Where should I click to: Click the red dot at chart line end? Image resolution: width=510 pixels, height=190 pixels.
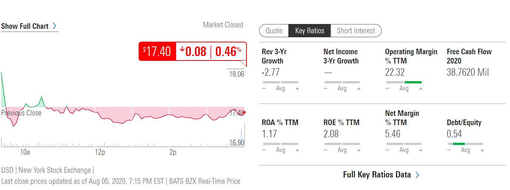[x=244, y=112]
